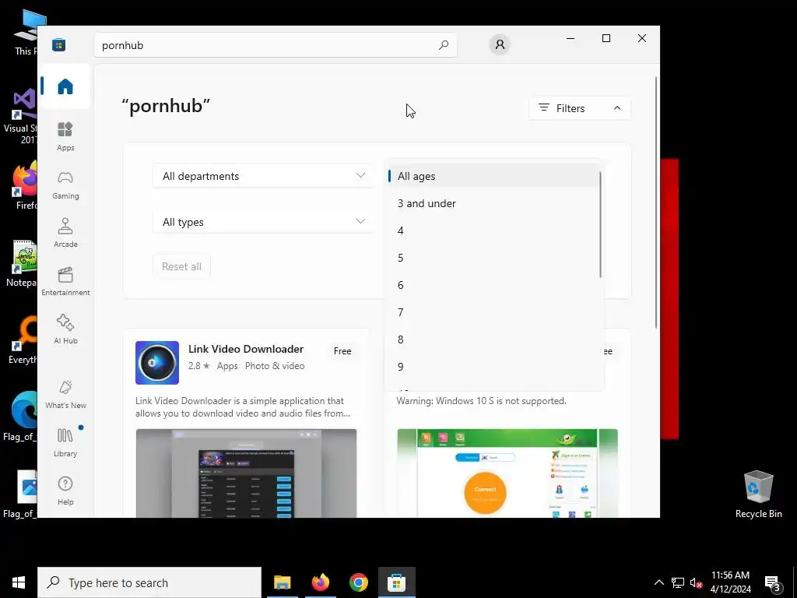Image resolution: width=797 pixels, height=598 pixels.
Task: Launch Firefox from the taskbar
Action: [320, 582]
